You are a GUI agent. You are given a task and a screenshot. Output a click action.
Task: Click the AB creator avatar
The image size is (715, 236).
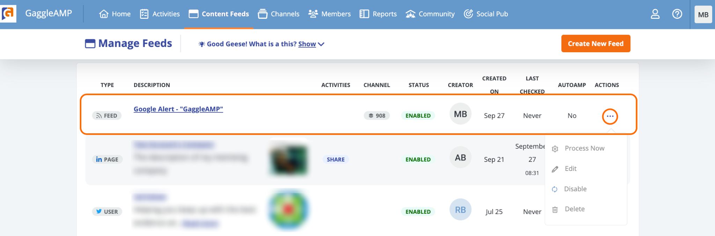pyautogui.click(x=460, y=157)
